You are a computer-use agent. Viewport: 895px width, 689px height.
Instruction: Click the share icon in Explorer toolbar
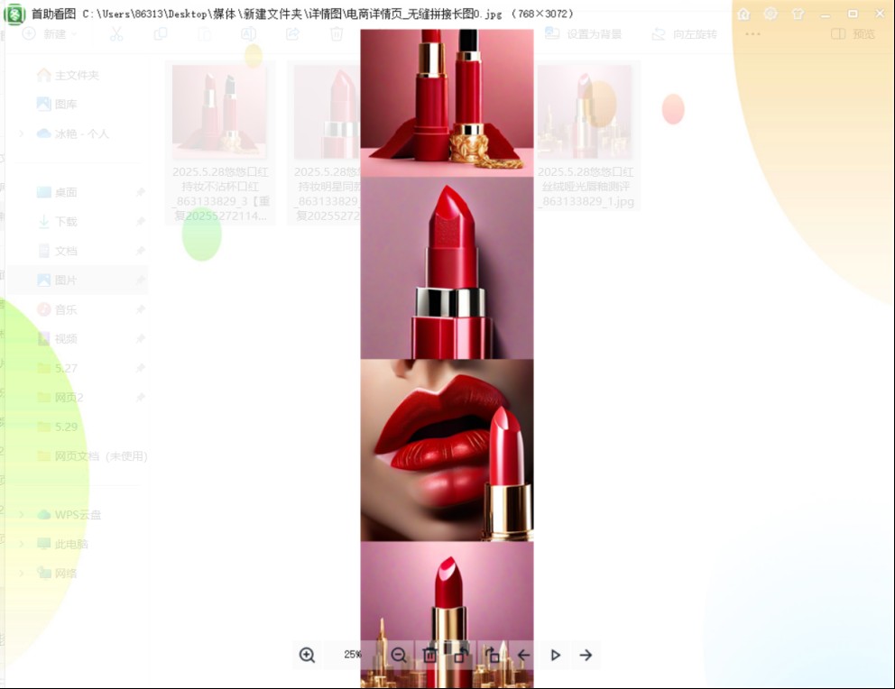click(292, 34)
